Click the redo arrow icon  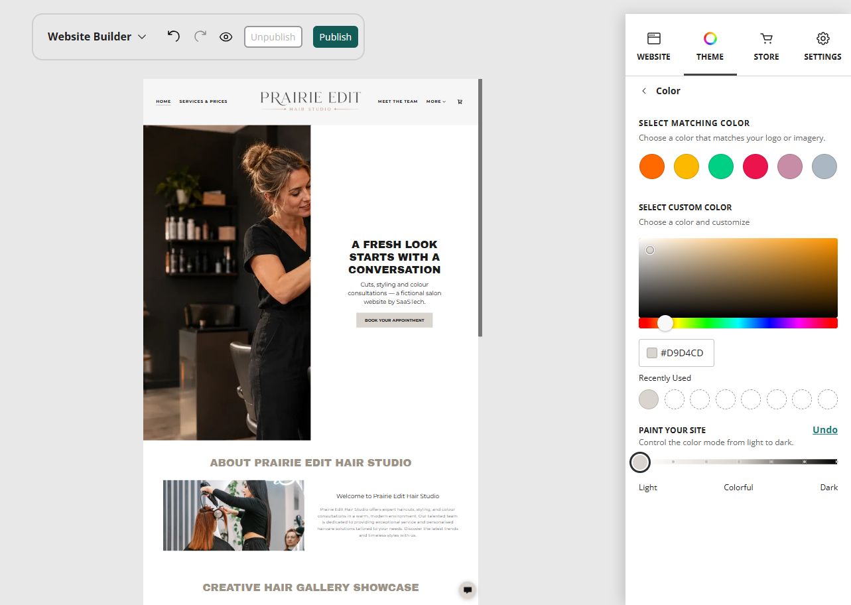tap(200, 36)
